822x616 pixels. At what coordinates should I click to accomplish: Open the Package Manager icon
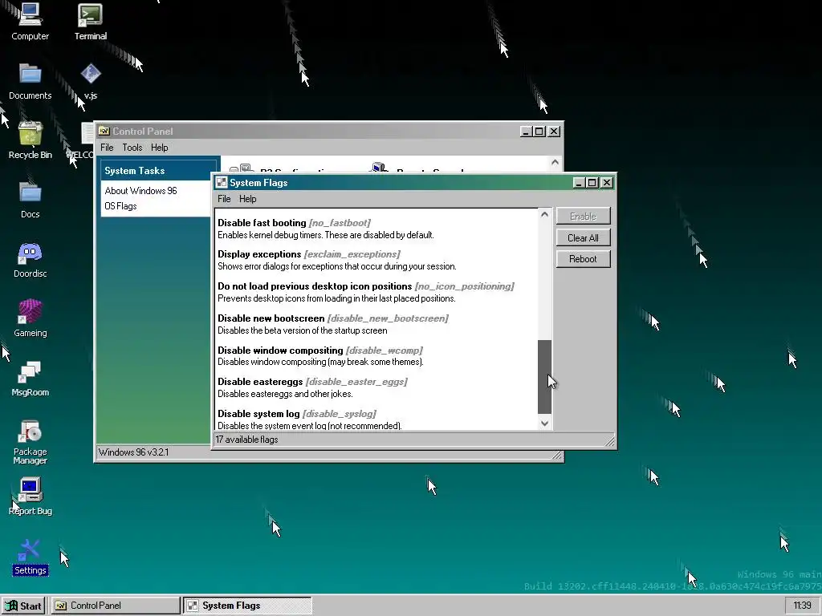tap(30, 442)
